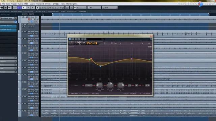Viewport: 216px width, 121px height.
Task: Open the Pro-Q Help button
Action: pos(149,43)
